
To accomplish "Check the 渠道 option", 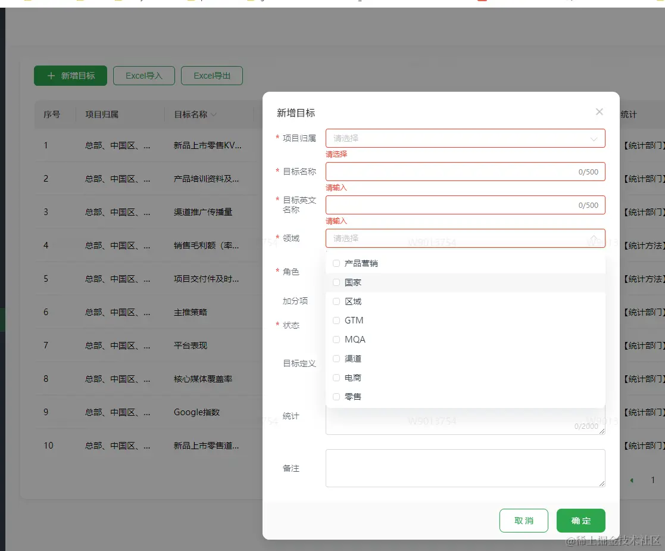I will pos(336,359).
